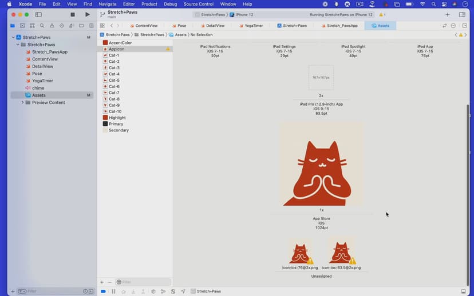
Task: Stop the running app
Action: (73, 14)
